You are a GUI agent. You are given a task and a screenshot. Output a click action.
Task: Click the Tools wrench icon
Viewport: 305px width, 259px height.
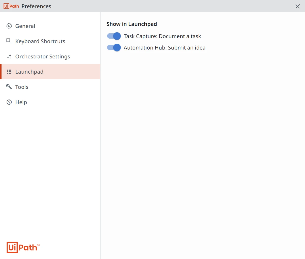(x=9, y=87)
